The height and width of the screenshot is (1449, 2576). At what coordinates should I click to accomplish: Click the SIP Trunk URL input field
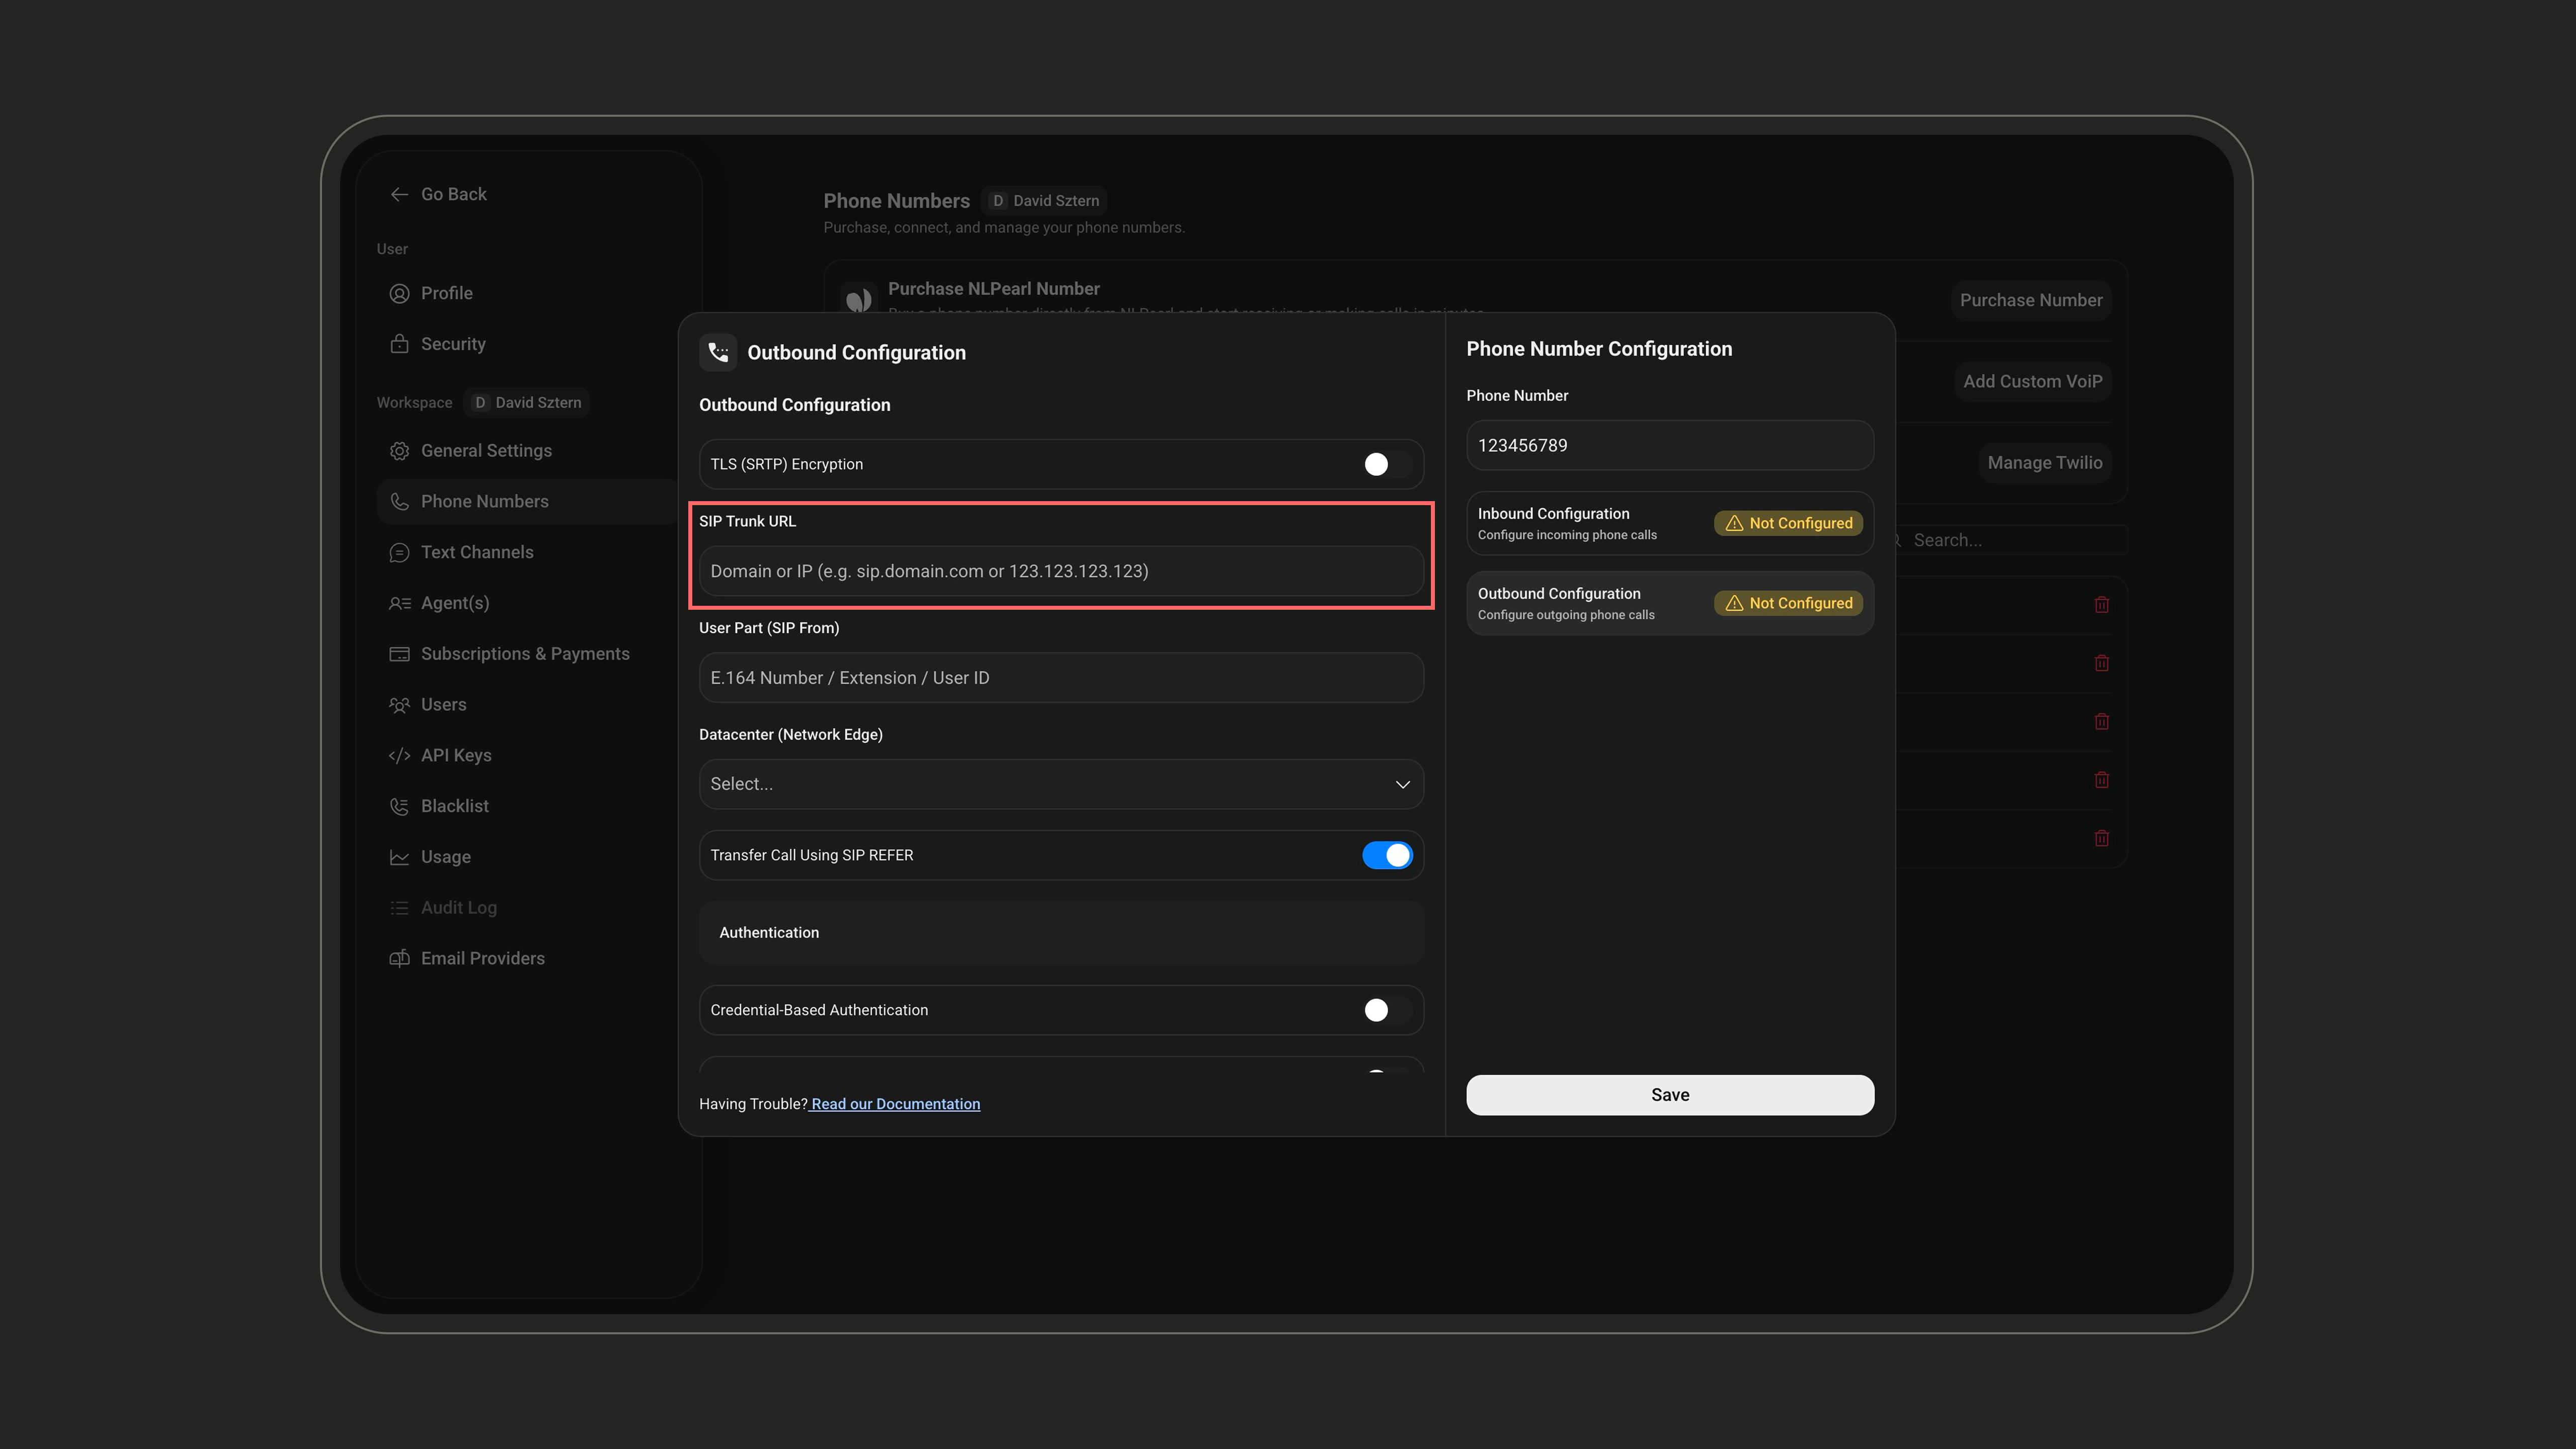[1061, 571]
